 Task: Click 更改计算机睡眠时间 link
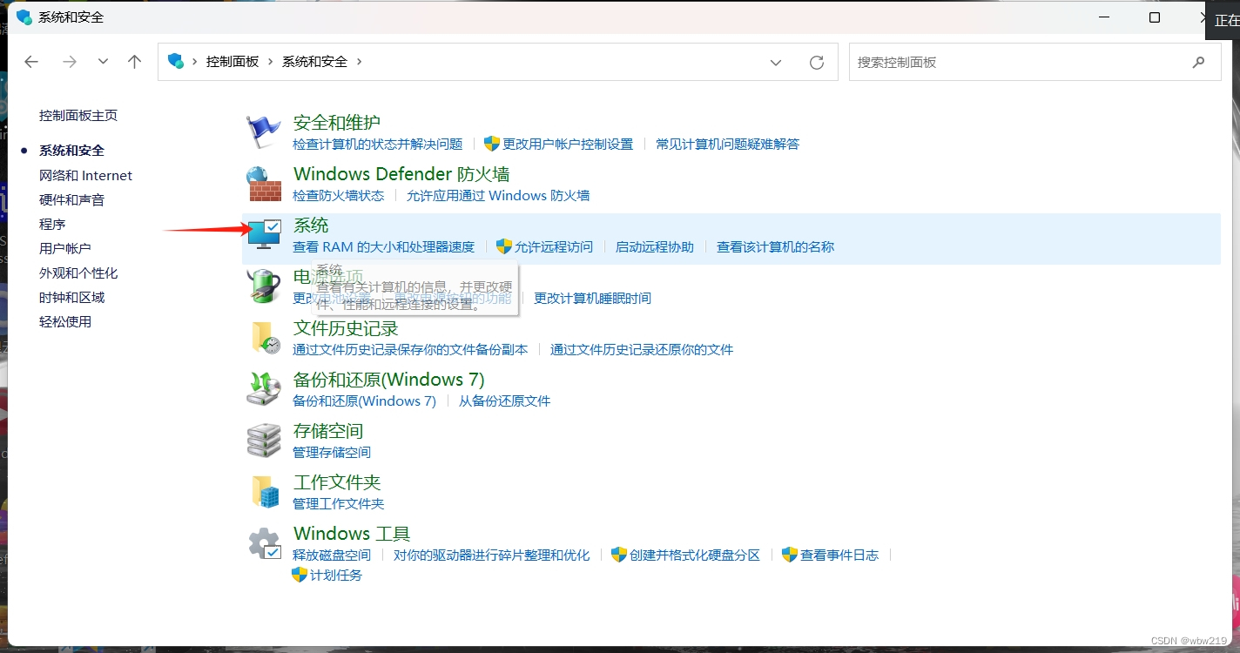point(592,298)
